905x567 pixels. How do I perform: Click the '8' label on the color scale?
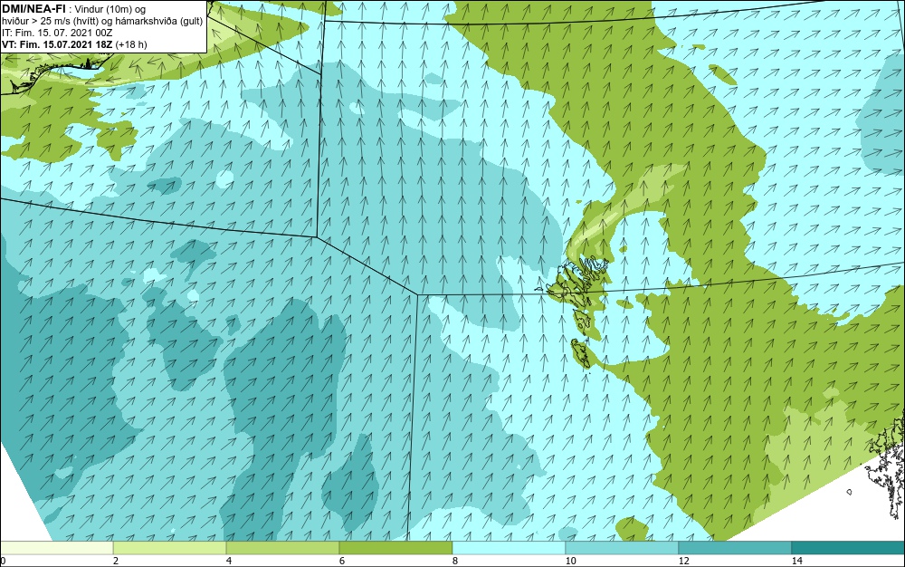(x=455, y=562)
